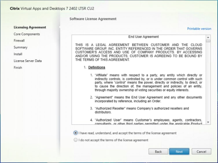Click the license text scrollbar thumb
Viewport: 218px width, 163px height.
(208, 41)
